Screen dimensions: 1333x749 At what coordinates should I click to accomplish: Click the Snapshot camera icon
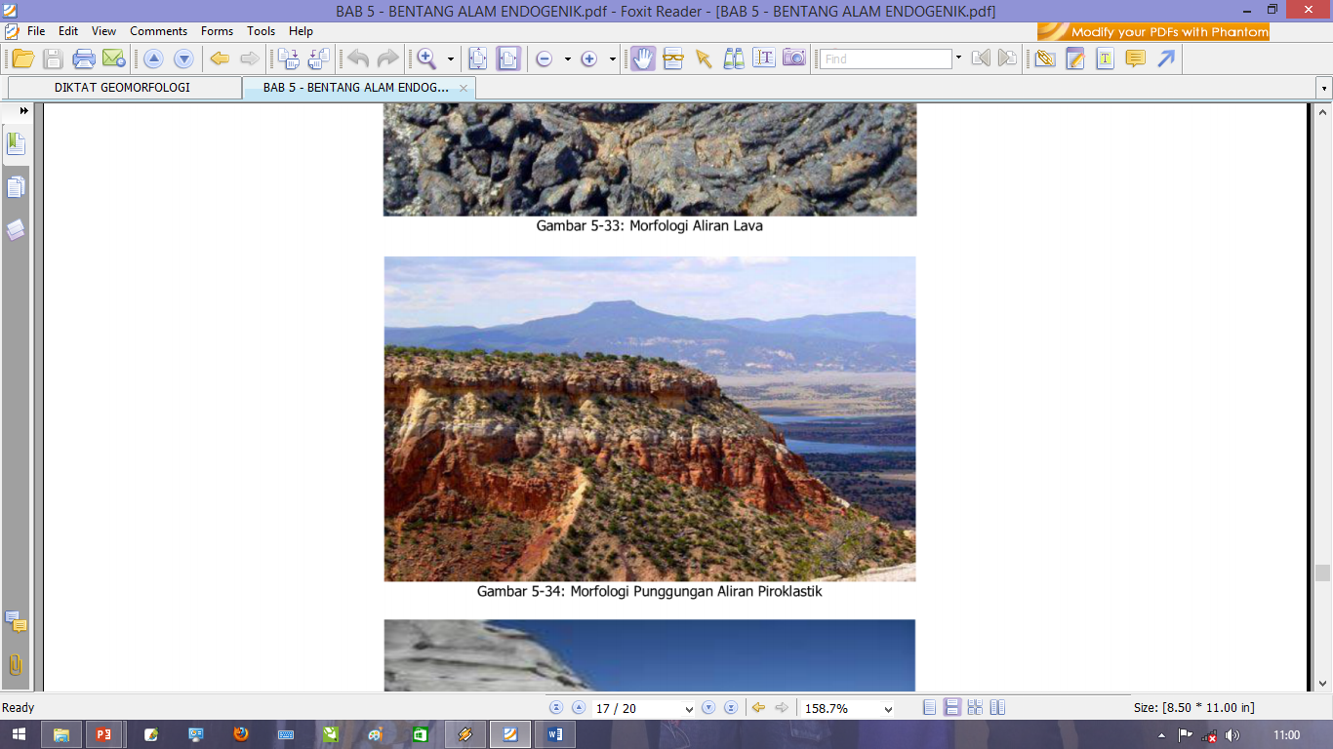pyautogui.click(x=794, y=59)
